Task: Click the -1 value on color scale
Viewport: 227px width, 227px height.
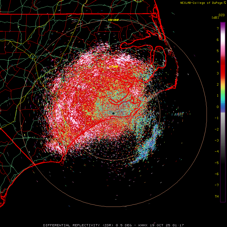Action: [217, 118]
